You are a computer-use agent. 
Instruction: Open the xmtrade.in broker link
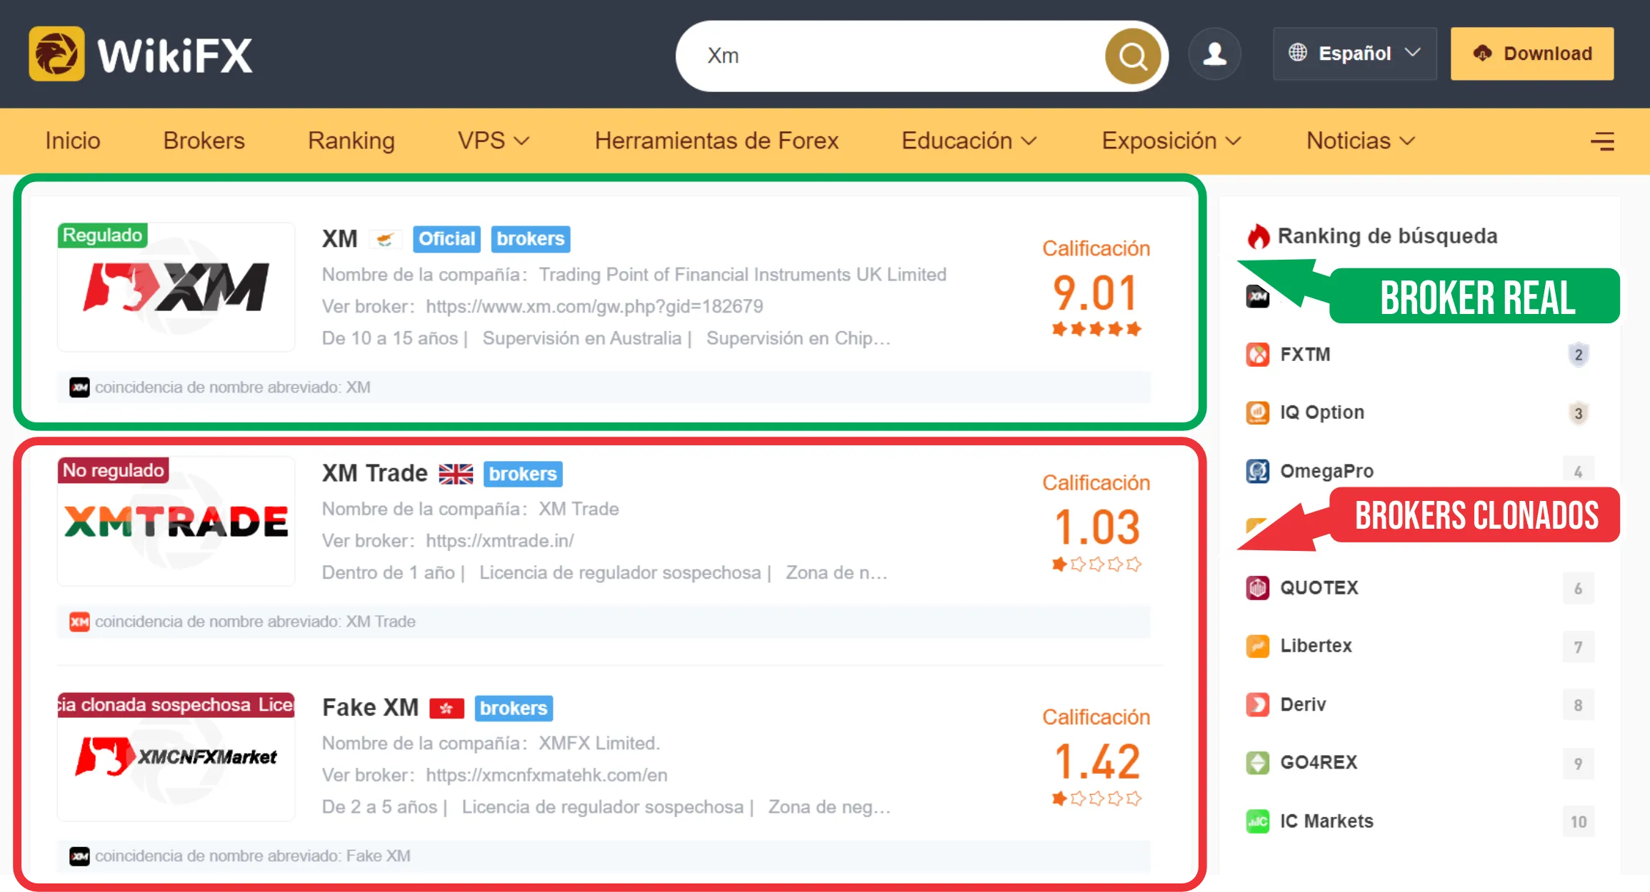click(499, 541)
